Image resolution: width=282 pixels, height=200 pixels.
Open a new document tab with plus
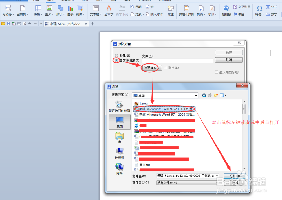coord(93,24)
